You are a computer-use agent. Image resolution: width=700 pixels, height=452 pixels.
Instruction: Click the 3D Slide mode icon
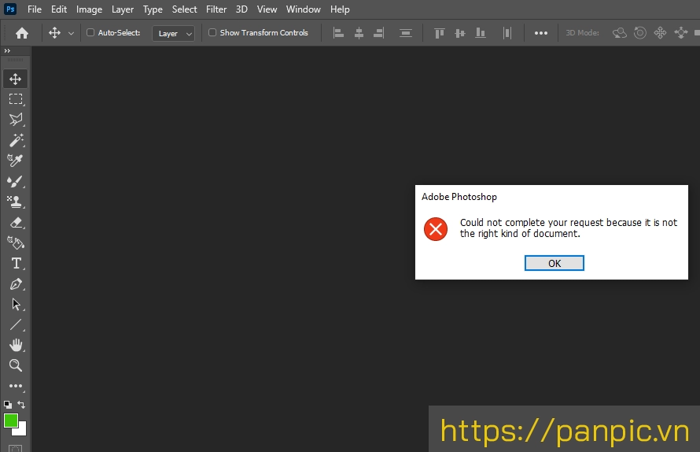681,33
